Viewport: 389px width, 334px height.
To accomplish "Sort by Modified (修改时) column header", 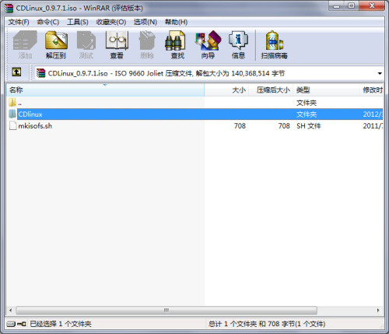I will [371, 90].
